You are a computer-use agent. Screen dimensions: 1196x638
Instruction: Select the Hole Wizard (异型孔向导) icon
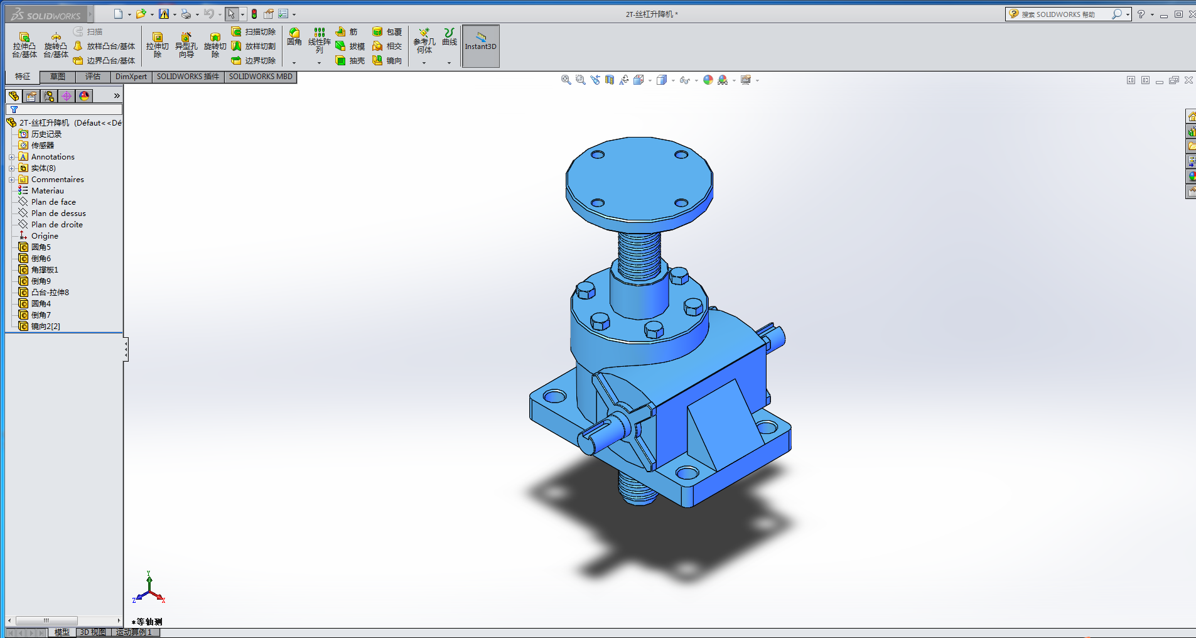tap(186, 45)
